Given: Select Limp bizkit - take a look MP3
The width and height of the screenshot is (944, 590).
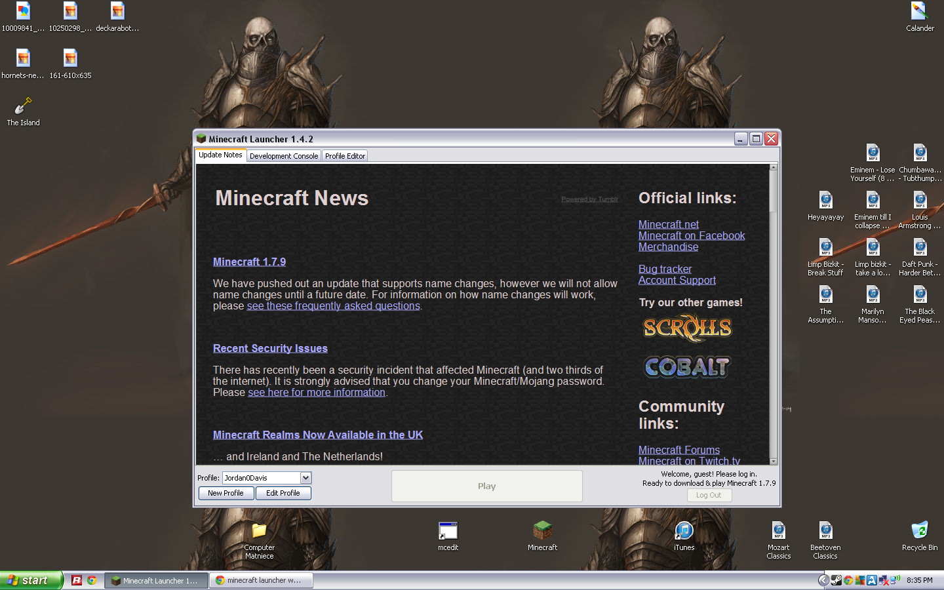Looking at the screenshot, I should coord(873,257).
